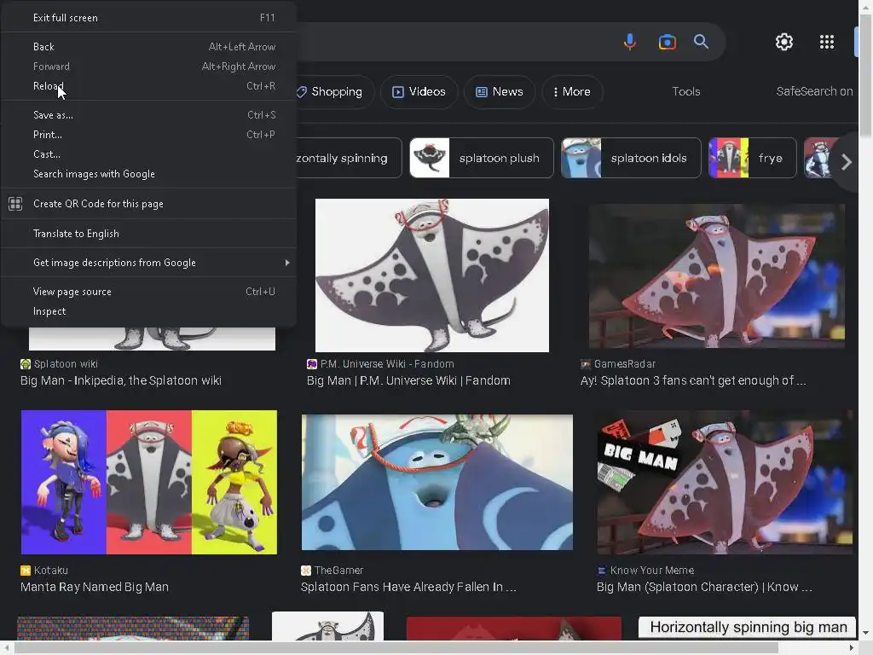The image size is (873, 655).
Task: Open Google Lens camera search icon
Action: pyautogui.click(x=667, y=42)
